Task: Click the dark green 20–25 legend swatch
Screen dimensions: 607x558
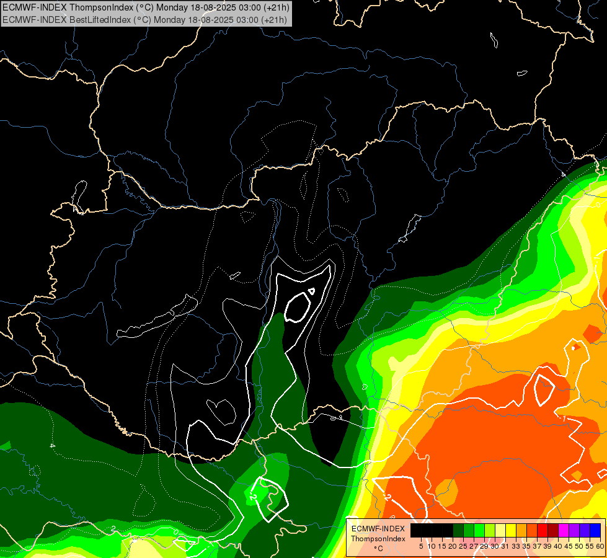Action: point(458,530)
